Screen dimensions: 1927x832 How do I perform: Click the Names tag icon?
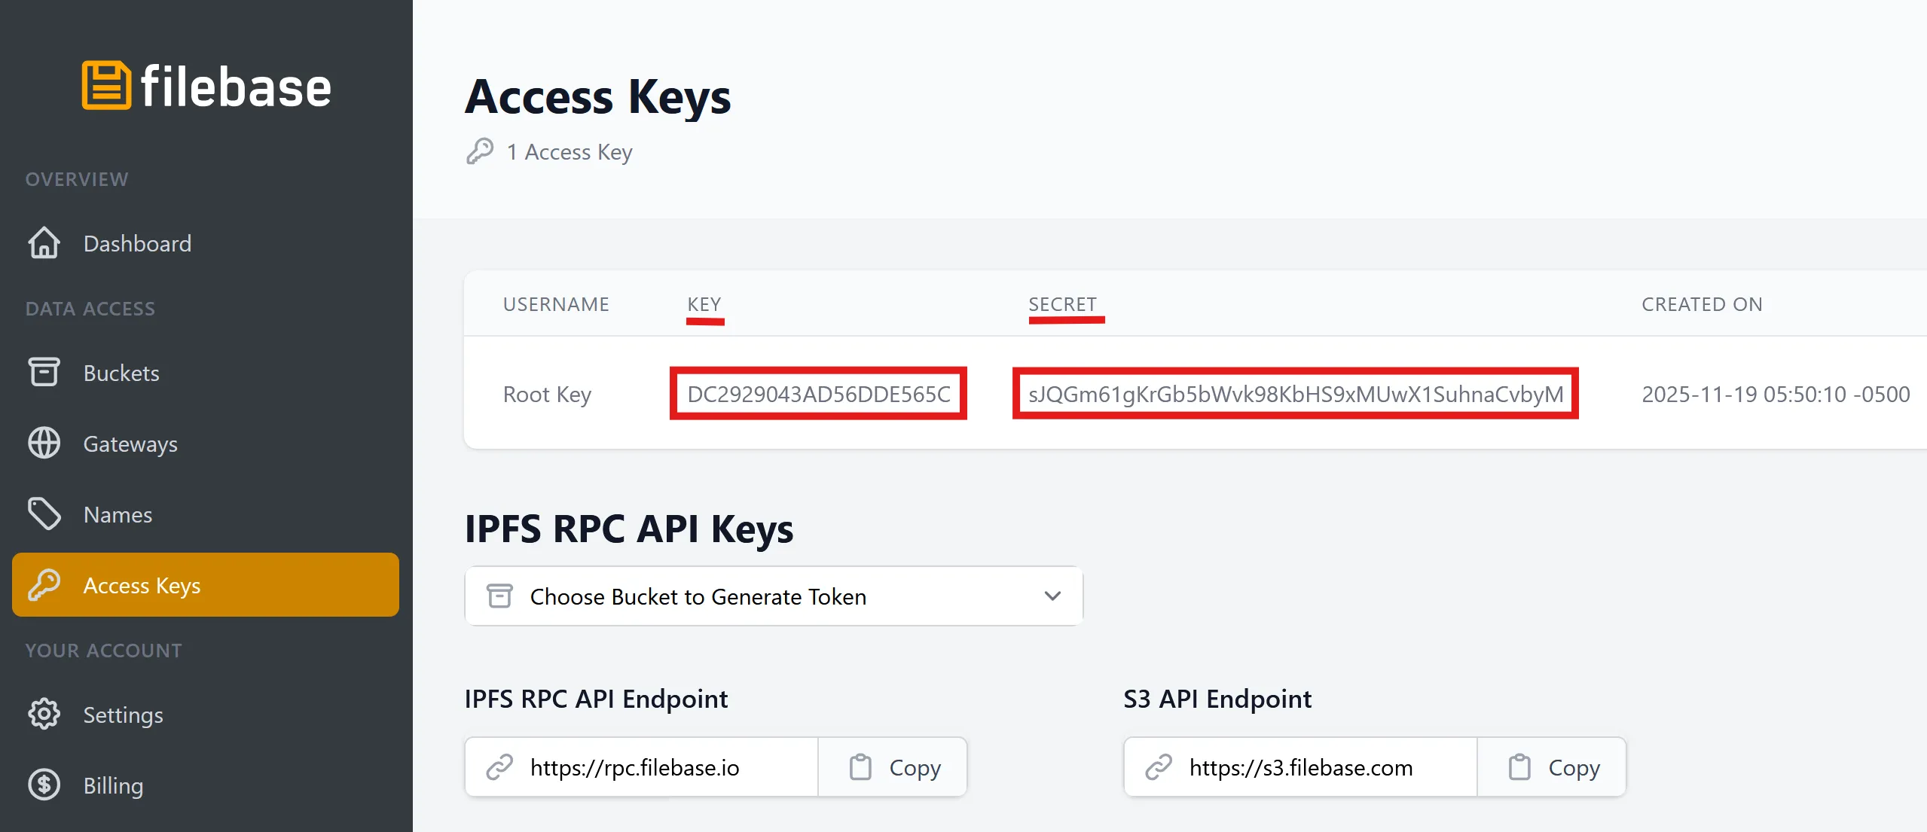(x=44, y=514)
